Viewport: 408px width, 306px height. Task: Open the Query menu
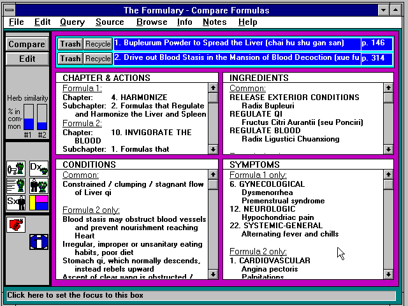[72, 22]
